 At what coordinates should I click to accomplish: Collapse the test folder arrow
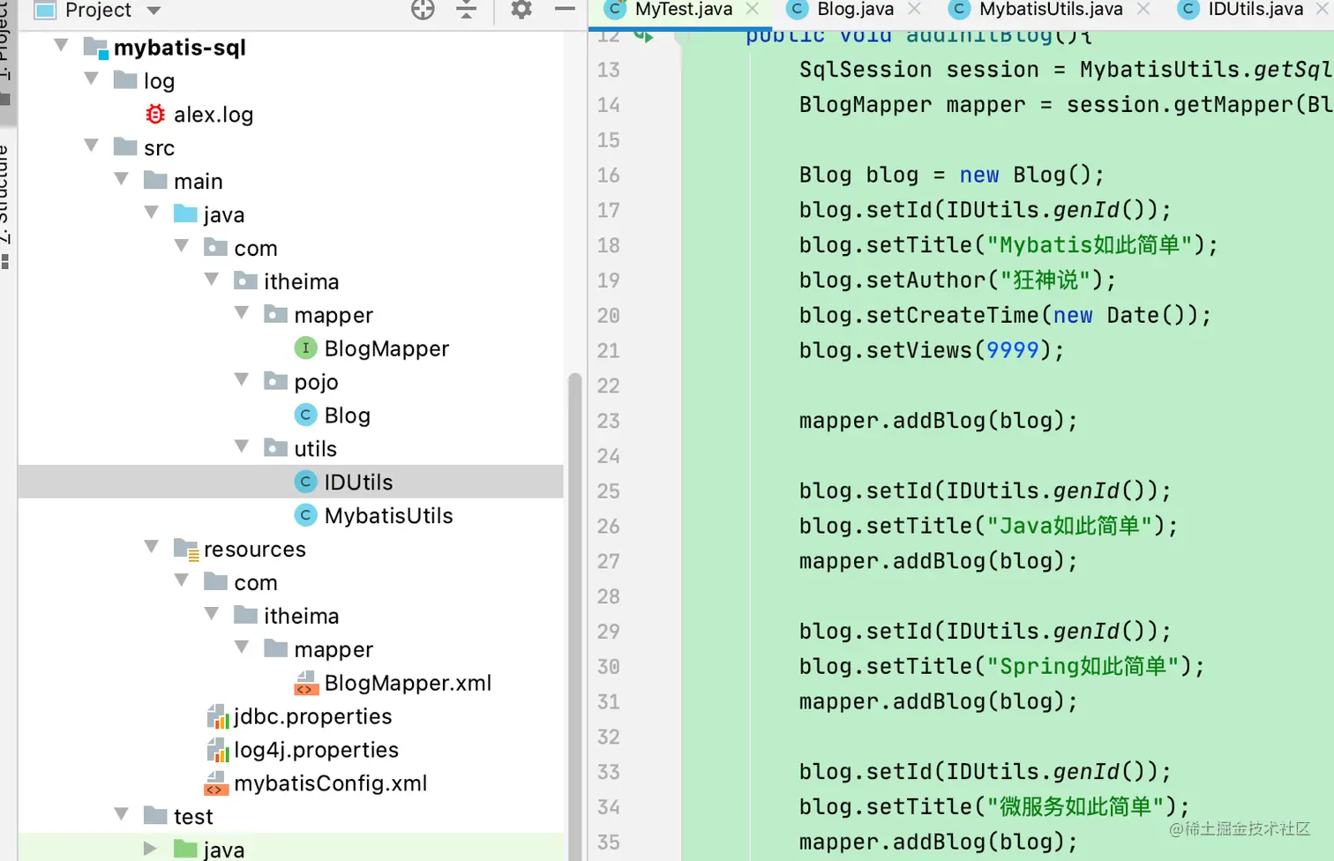(121, 814)
